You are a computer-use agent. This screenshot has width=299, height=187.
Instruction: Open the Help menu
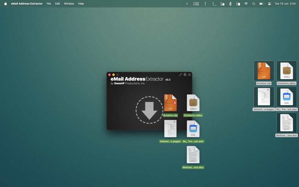point(81,4)
